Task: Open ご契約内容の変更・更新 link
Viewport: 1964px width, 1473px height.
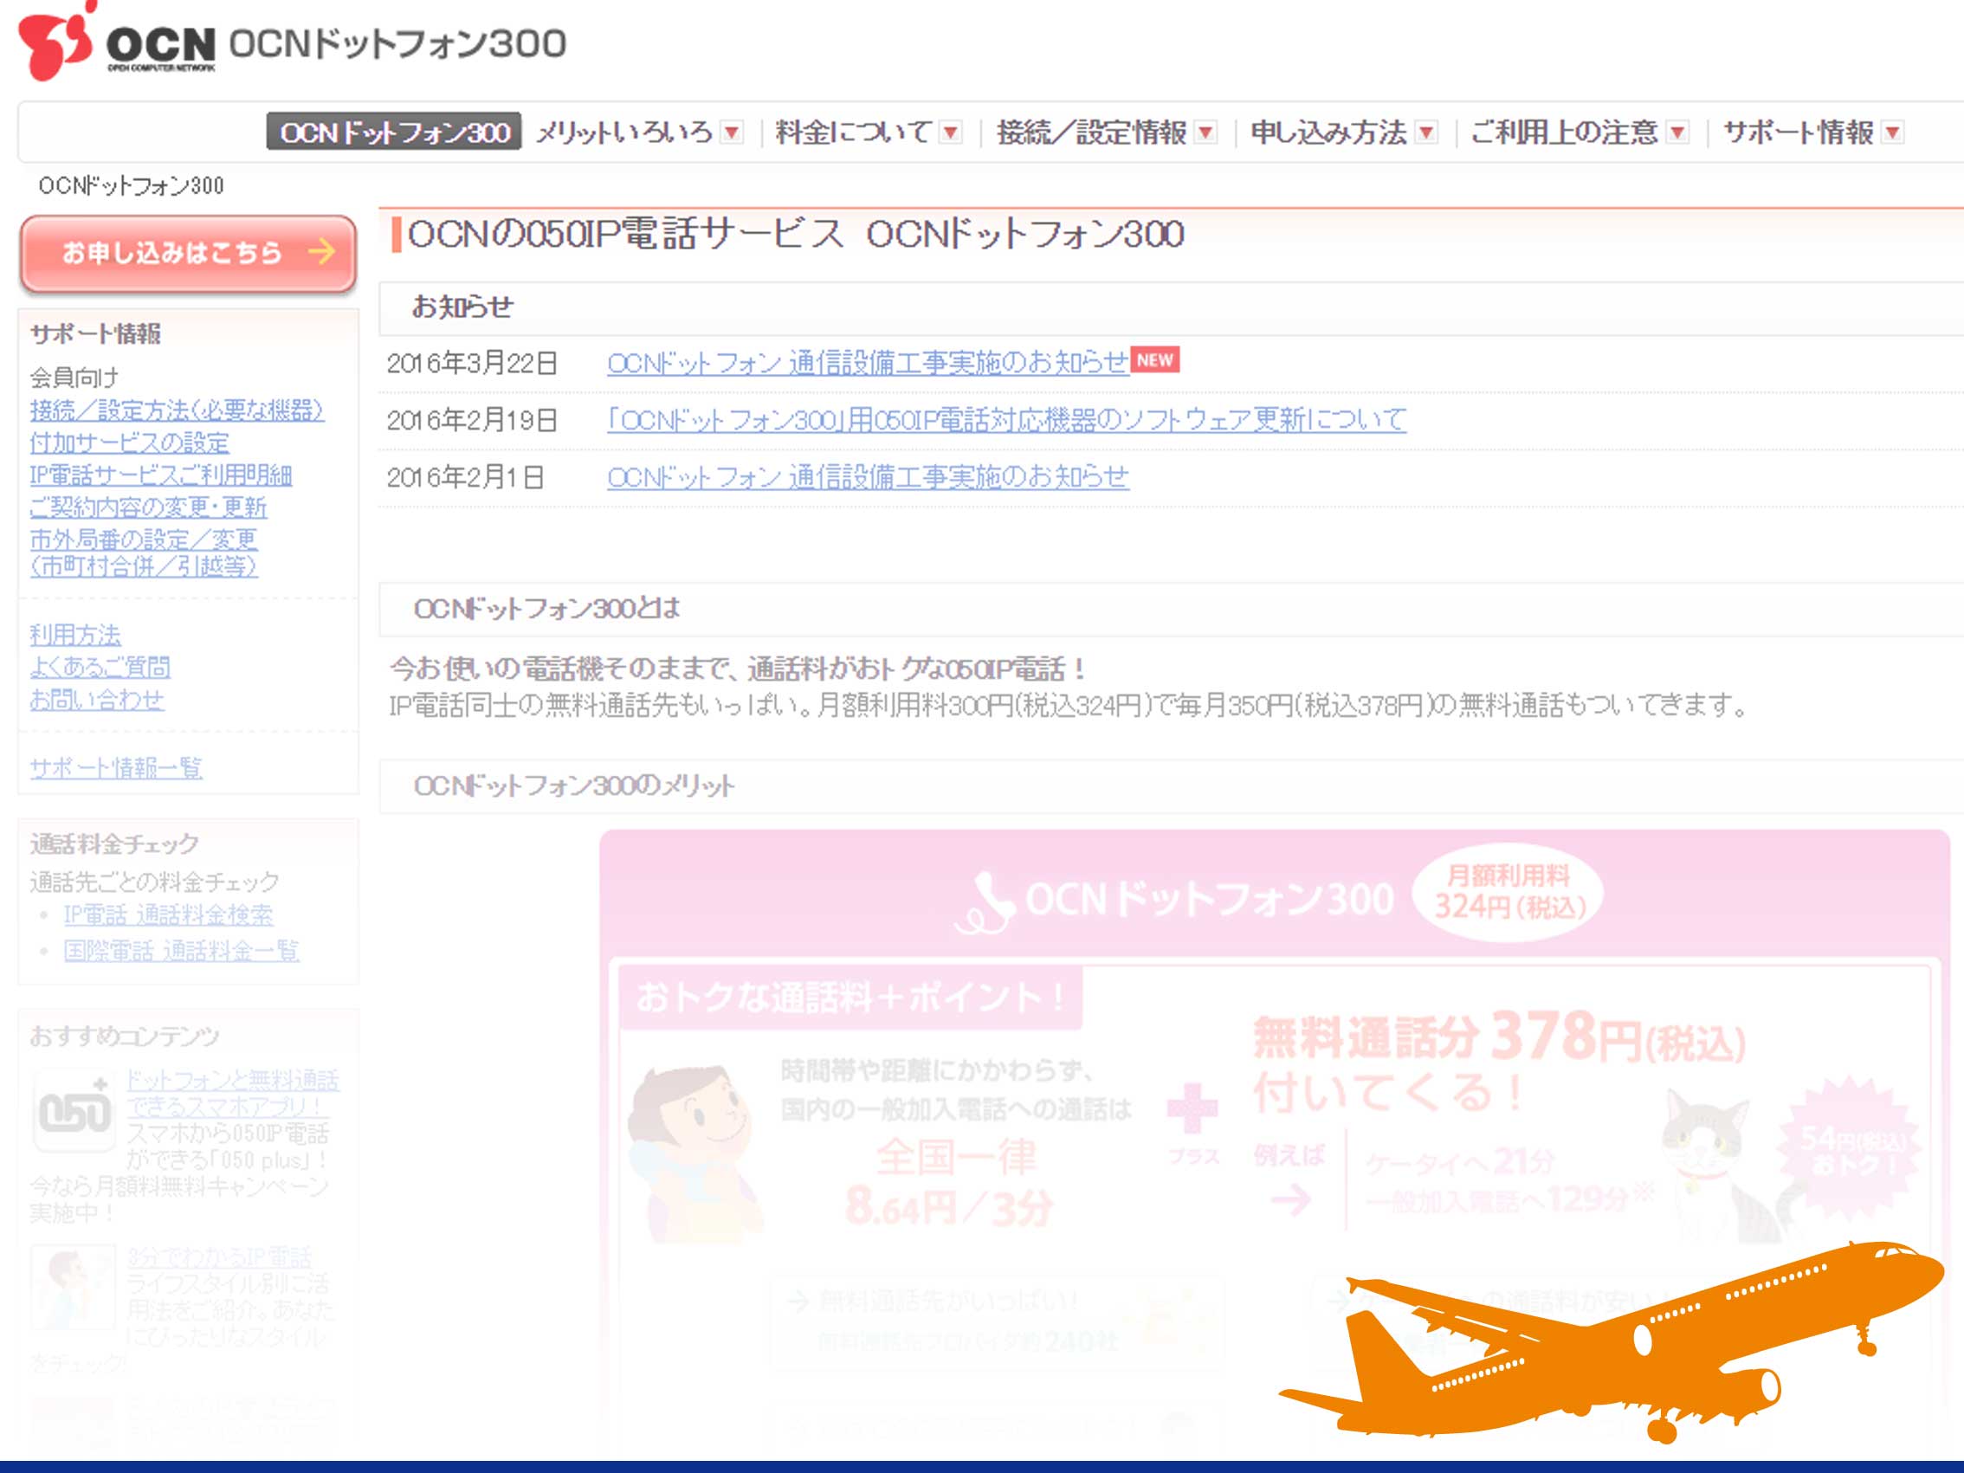Action: (x=148, y=507)
